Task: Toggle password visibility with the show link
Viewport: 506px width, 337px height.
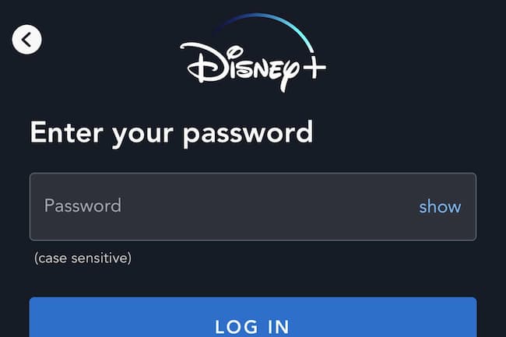Action: coord(440,207)
